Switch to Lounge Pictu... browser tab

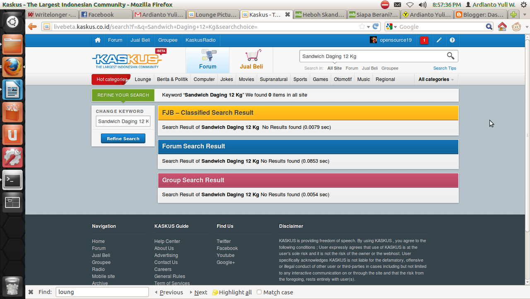(x=212, y=14)
